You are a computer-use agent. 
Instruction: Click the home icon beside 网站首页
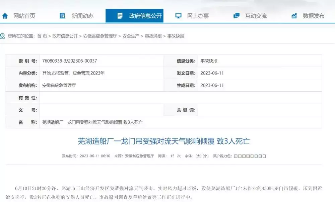[5, 16]
